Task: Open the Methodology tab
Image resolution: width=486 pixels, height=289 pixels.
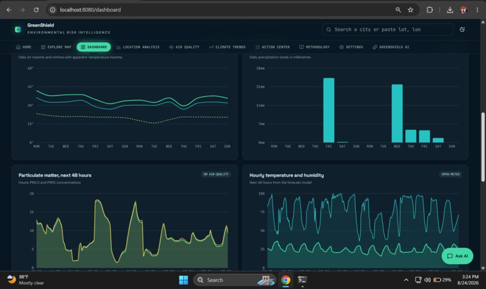Action: click(x=314, y=47)
